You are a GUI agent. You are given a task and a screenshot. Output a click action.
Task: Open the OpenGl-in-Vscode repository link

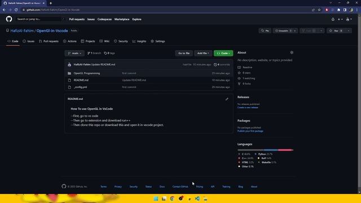52,30
